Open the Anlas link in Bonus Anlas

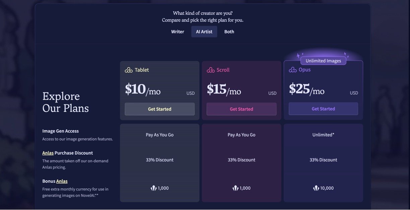point(62,181)
